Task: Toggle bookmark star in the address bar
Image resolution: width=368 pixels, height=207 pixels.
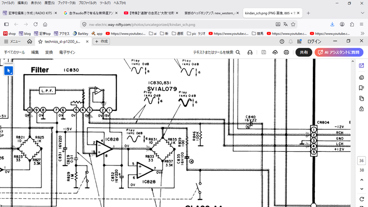Action: point(293,25)
